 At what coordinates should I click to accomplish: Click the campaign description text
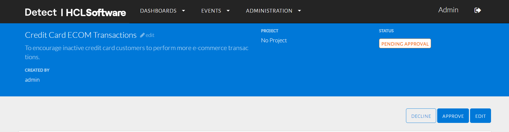(x=136, y=48)
